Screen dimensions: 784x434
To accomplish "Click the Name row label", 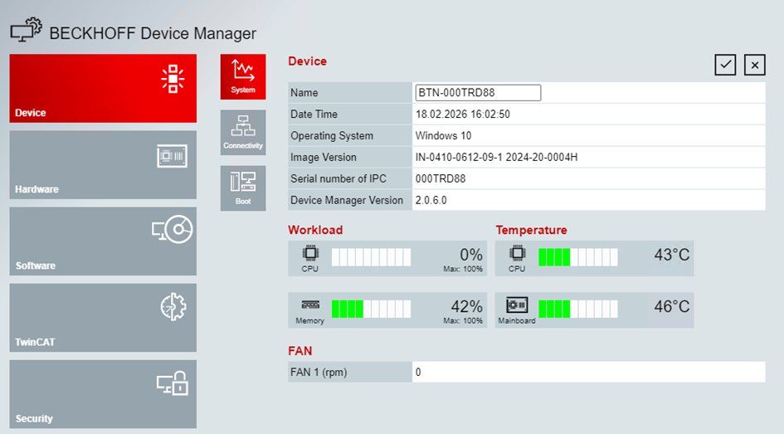I will pos(304,92).
